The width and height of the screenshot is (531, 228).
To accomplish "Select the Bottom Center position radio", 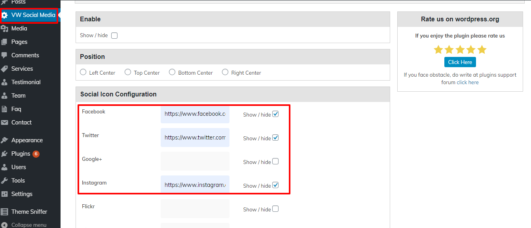I will tap(172, 72).
